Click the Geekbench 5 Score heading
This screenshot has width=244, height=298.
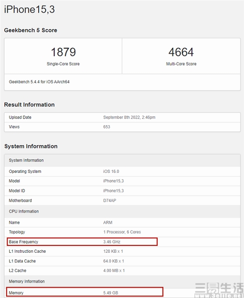pyautogui.click(x=31, y=30)
